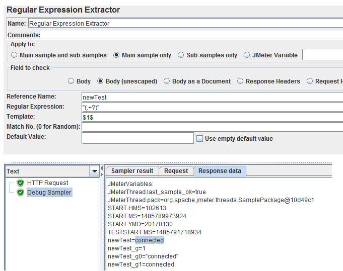The height and width of the screenshot is (271, 343).
Task: Click the green shield icon beside HTTP Request
Action: click(x=20, y=183)
